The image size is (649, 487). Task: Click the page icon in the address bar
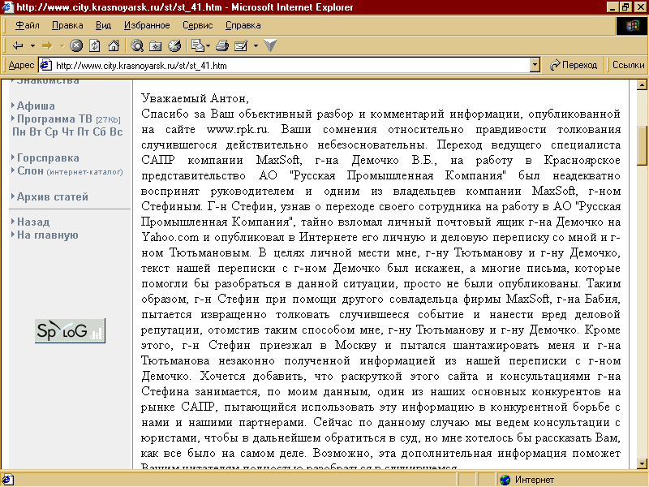[x=45, y=65]
